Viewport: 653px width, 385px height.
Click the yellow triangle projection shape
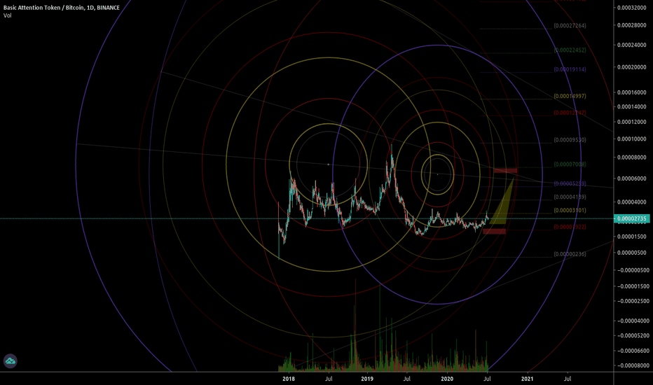coord(502,205)
